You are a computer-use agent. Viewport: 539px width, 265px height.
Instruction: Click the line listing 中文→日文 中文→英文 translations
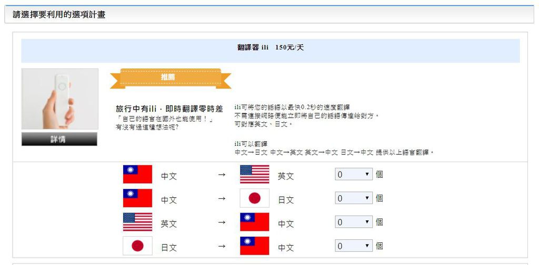click(334, 153)
